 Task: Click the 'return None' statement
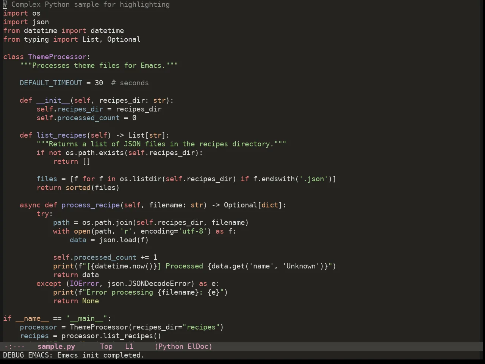[x=76, y=301]
